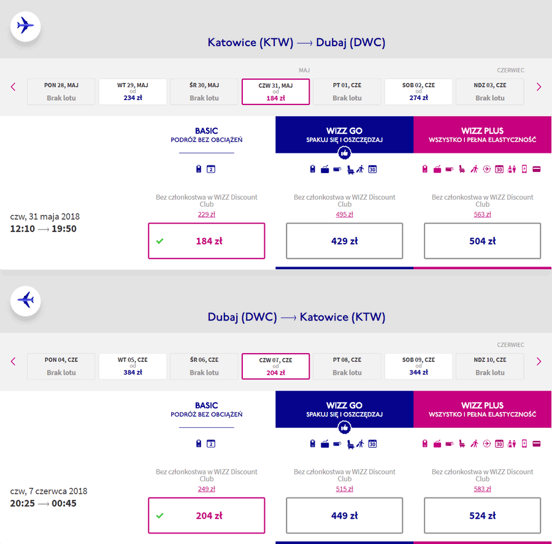Click the return flight airplane icon
Image resolution: width=552 pixels, height=544 pixels.
25,300
